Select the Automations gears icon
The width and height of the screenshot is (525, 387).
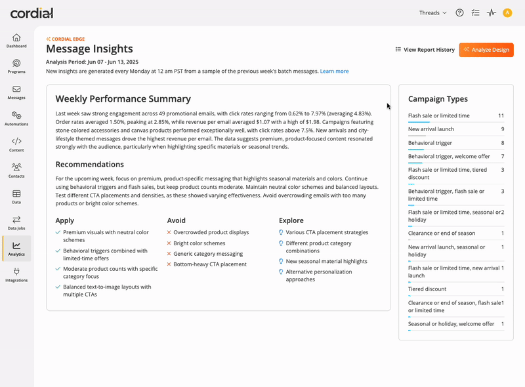[16, 115]
